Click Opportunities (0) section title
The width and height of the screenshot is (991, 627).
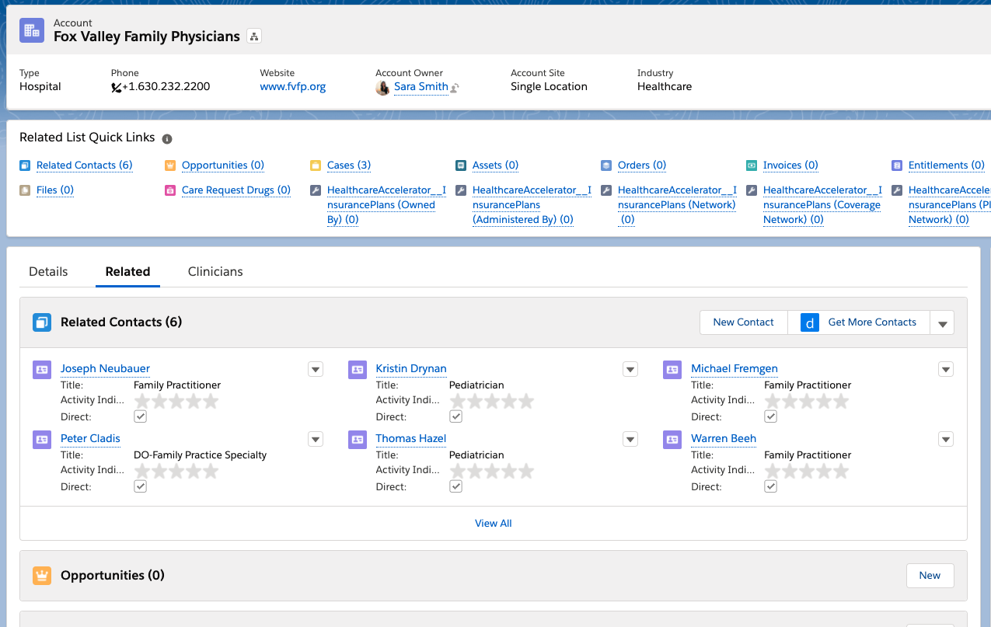[113, 576]
